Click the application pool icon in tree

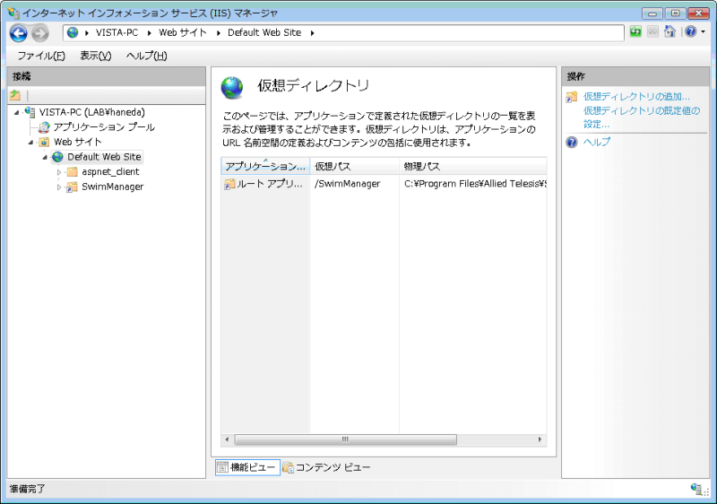[44, 127]
